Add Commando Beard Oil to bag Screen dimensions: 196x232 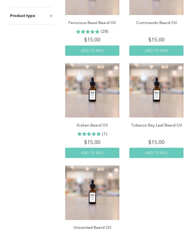[156, 50]
